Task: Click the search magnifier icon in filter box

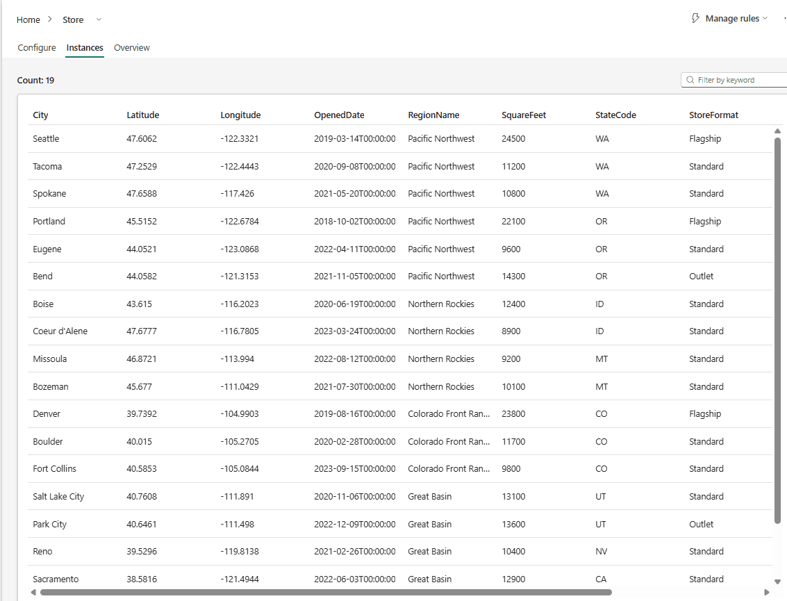Action: tap(690, 80)
